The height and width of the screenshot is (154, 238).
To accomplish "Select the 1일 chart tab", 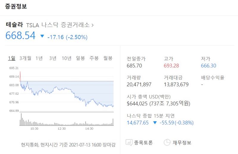I will (12, 58).
